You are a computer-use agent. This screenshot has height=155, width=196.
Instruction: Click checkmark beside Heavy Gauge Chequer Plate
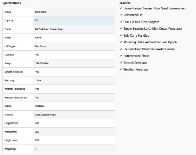click(x=121, y=8)
